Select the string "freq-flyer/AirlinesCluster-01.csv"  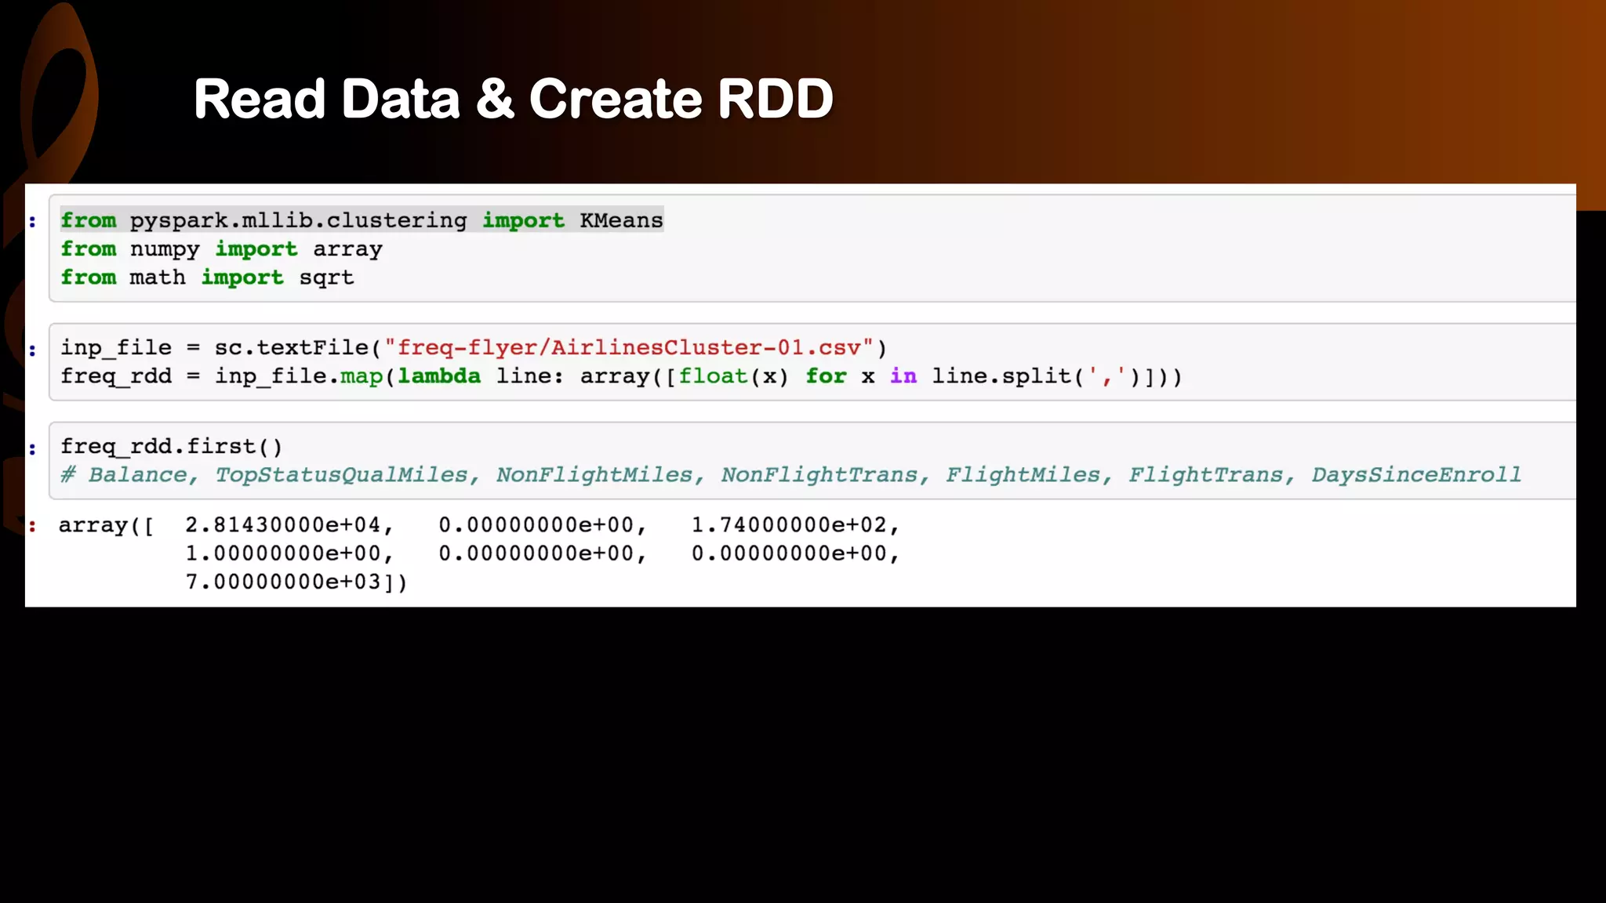point(629,348)
